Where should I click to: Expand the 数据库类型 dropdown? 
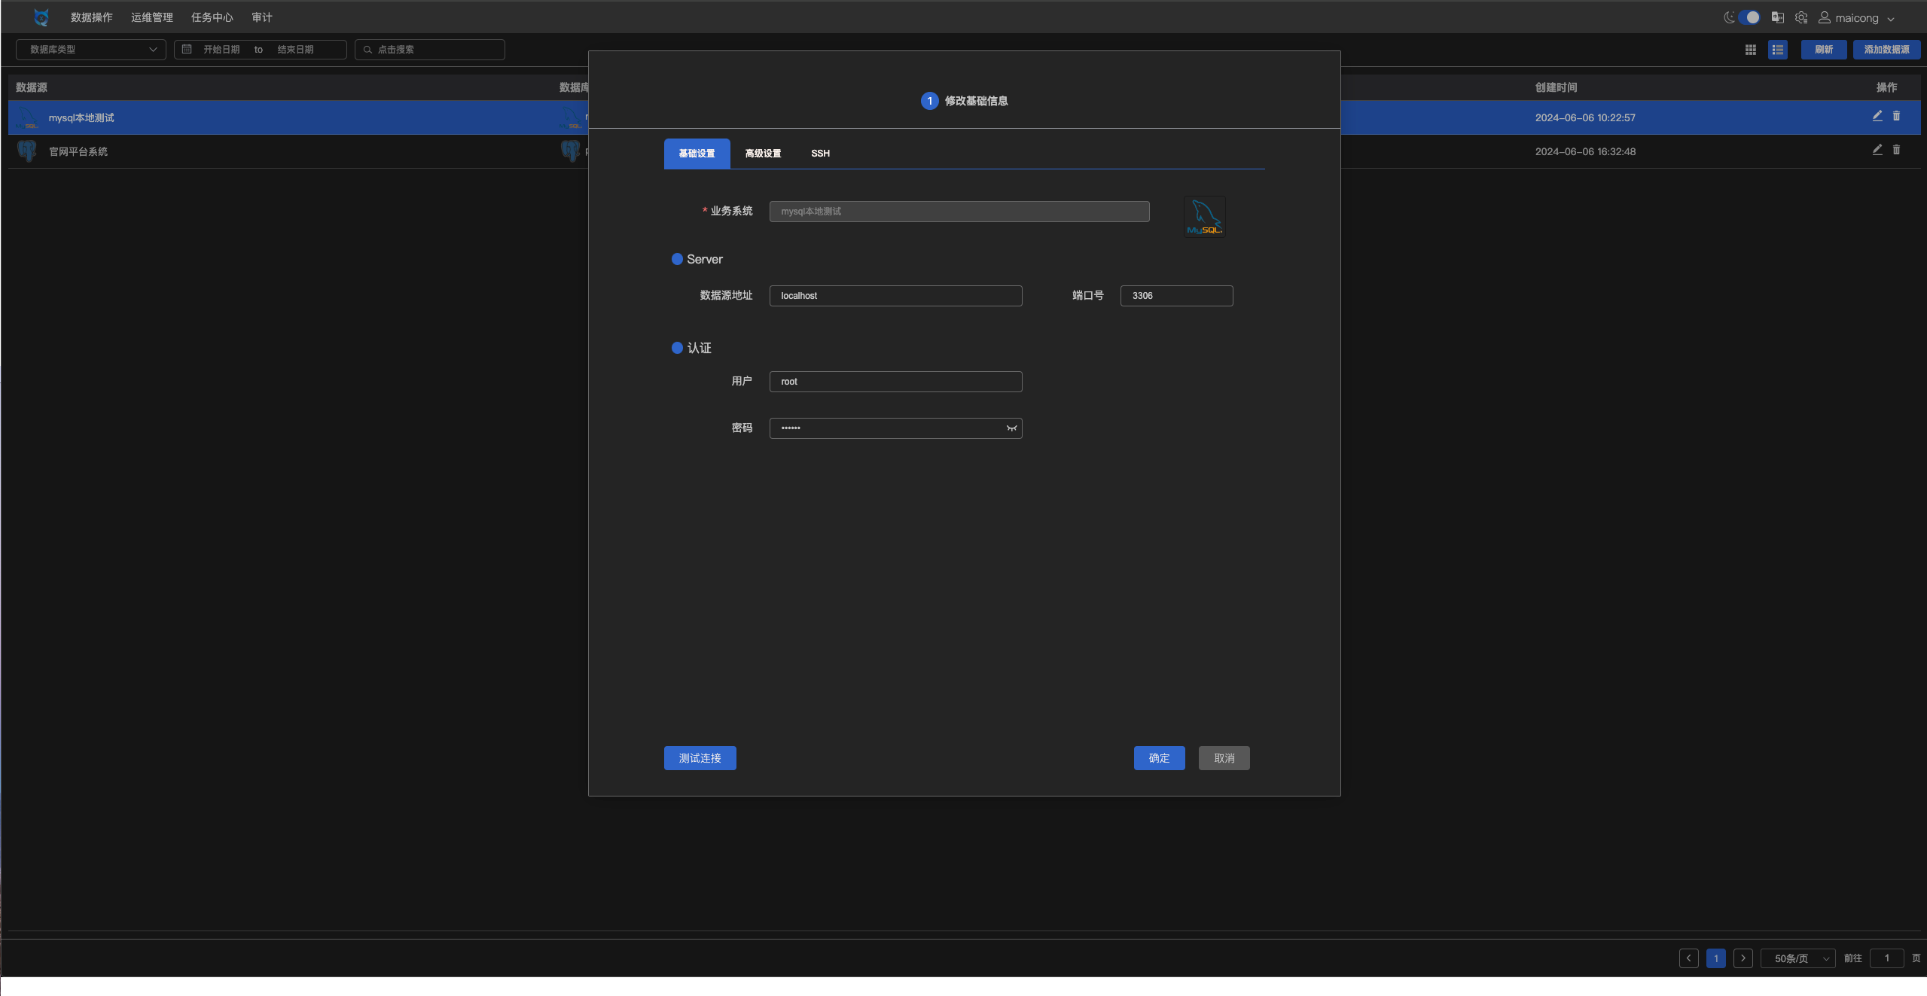click(x=91, y=50)
